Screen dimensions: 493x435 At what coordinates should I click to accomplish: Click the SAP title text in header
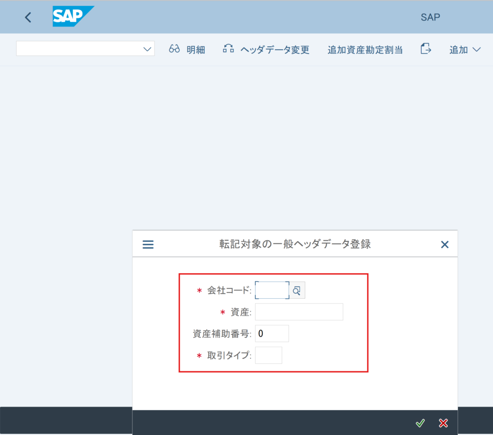point(430,17)
